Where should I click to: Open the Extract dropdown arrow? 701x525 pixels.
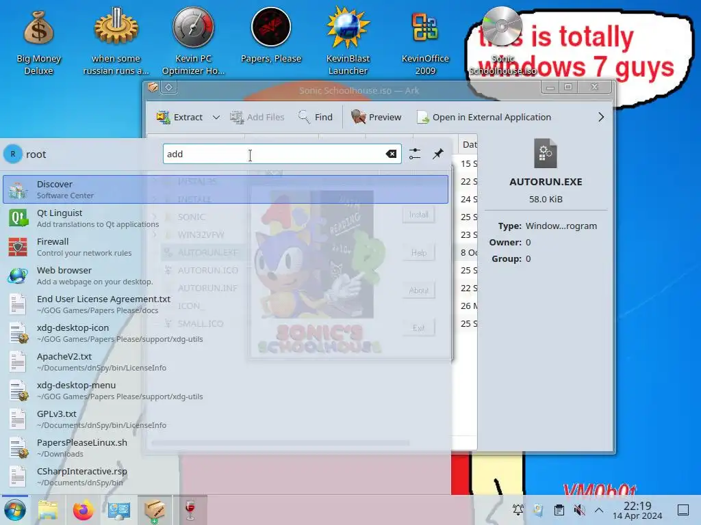coord(216,117)
